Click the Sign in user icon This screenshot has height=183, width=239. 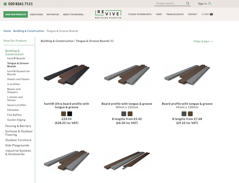pyautogui.click(x=209, y=4)
